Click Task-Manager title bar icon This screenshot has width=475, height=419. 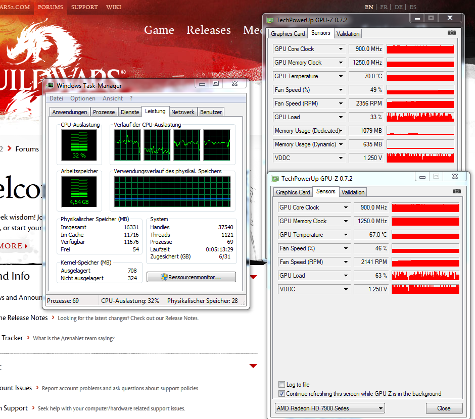[x=51, y=86]
